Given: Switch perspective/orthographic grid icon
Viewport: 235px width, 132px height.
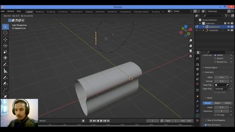Looking at the screenshot, I should (x=191, y=56).
